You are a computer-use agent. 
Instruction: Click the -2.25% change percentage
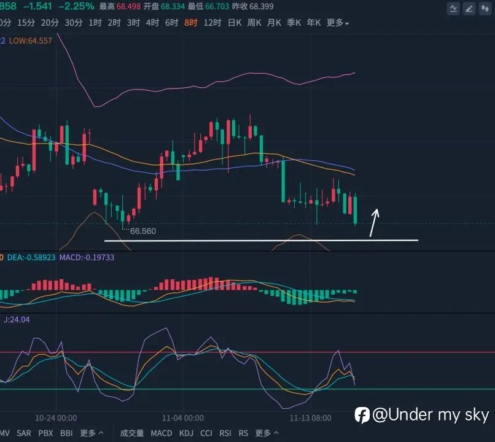coord(76,6)
